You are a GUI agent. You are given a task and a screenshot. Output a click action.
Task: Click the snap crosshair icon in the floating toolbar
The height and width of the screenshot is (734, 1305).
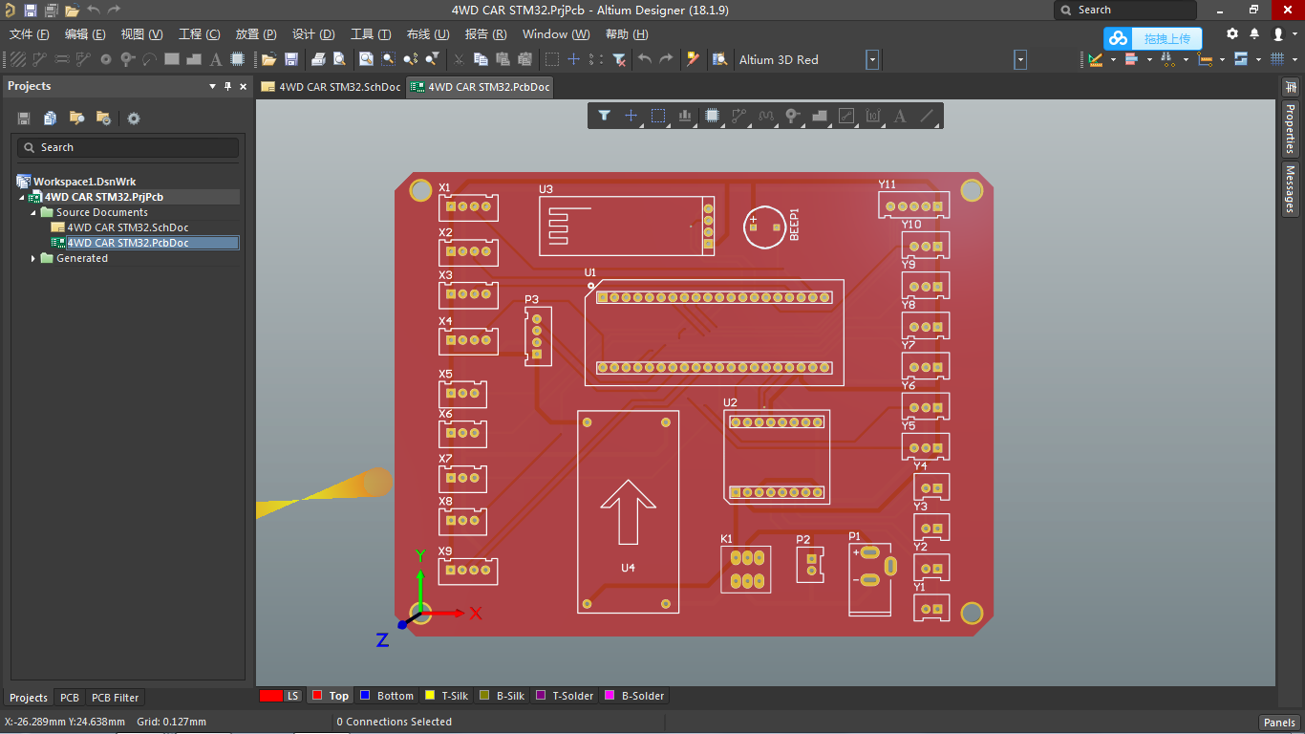[631, 116]
